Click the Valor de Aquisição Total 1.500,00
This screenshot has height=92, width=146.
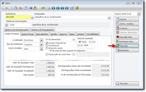(45, 63)
